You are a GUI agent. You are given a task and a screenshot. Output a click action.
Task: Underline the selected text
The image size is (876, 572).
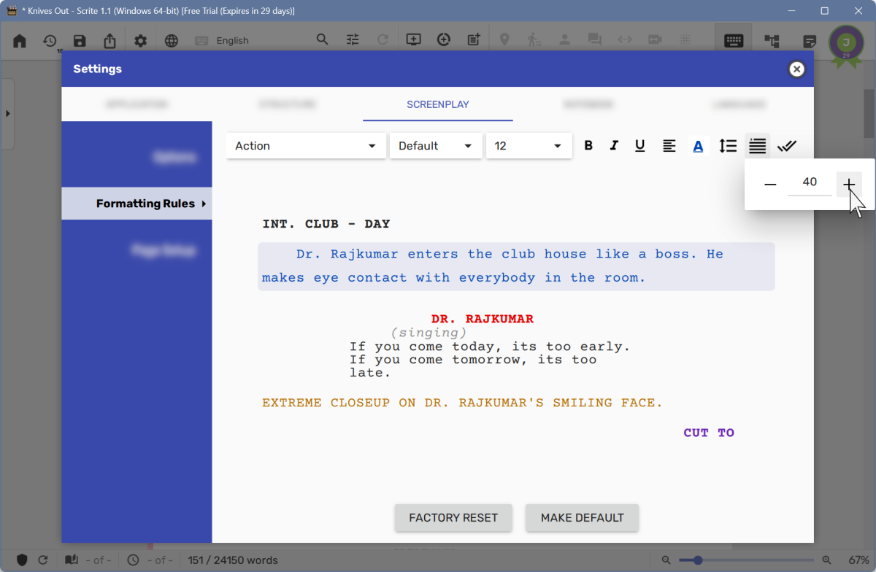[x=639, y=145]
